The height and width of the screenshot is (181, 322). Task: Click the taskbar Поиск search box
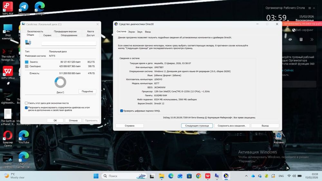(x=124, y=176)
